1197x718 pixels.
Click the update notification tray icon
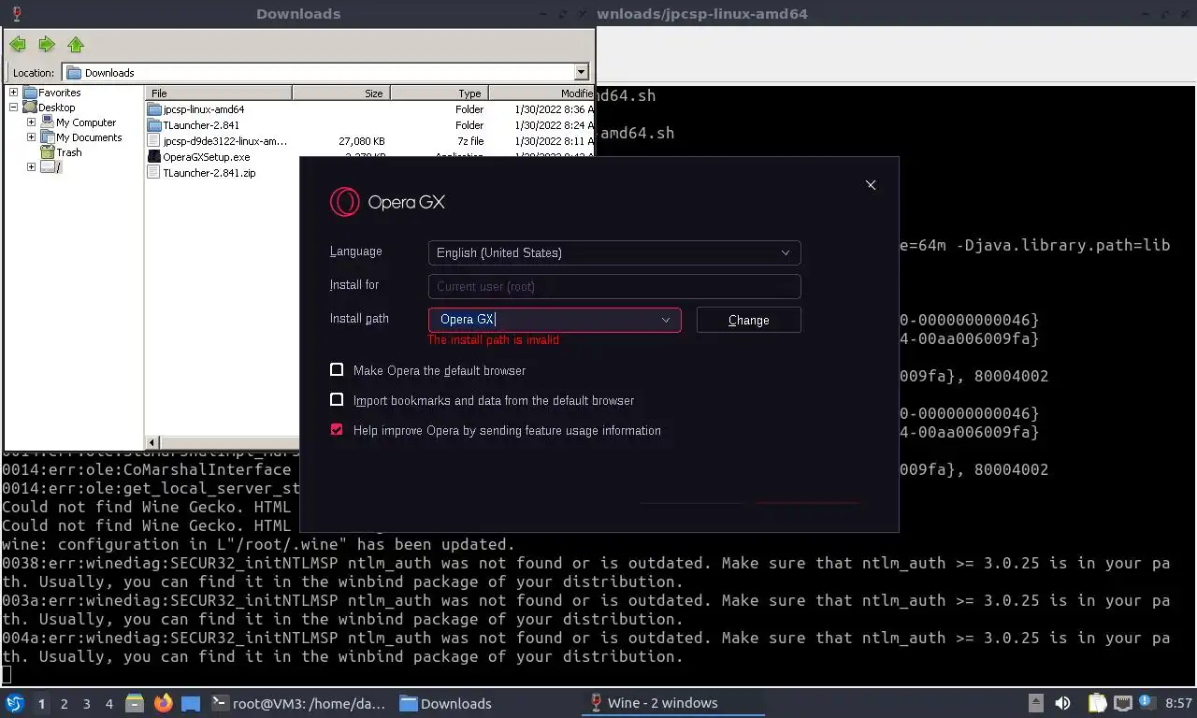pyautogui.click(x=1147, y=703)
